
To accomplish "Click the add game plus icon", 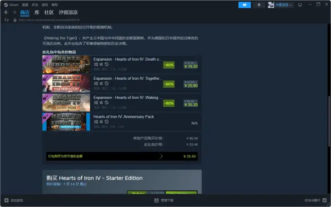I will coord(6,200).
